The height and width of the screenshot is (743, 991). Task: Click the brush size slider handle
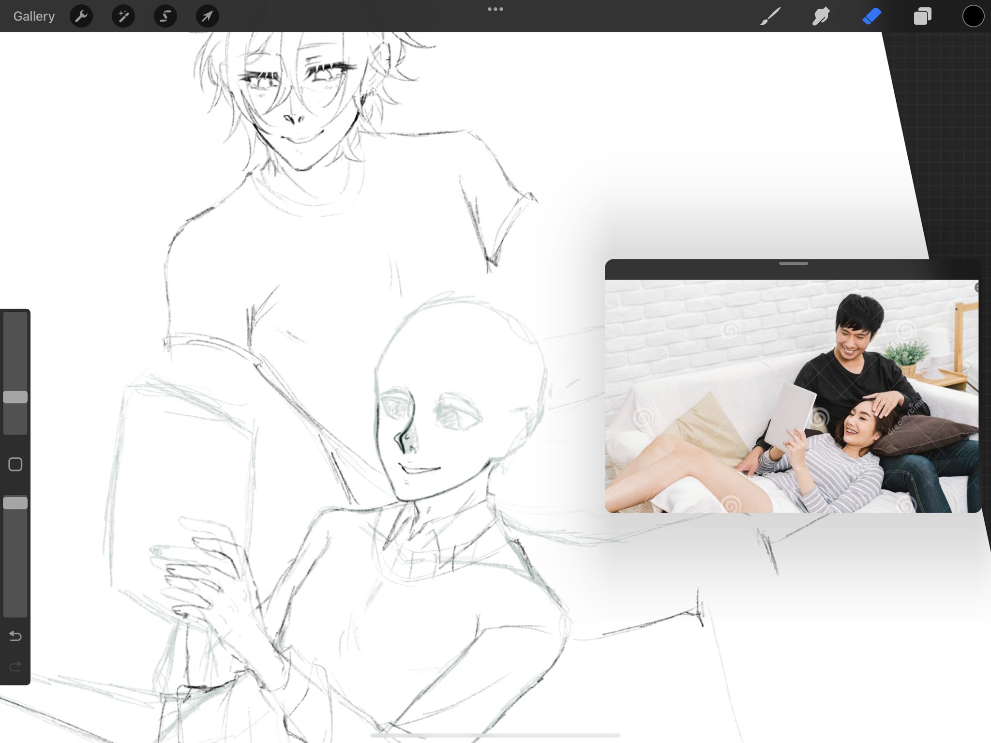coord(15,397)
